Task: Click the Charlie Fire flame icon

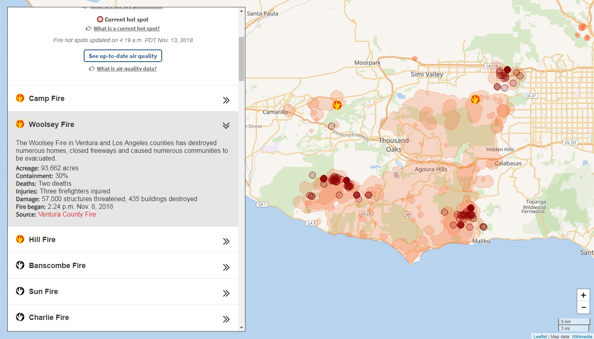Action: [x=20, y=317]
